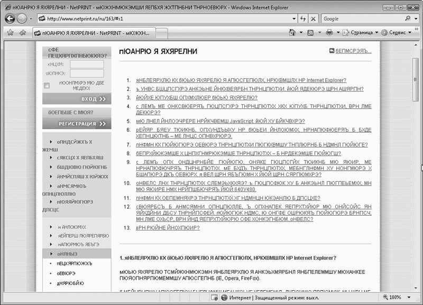Click the login name input field
The width and height of the screenshot is (423, 305).
(x=87, y=64)
